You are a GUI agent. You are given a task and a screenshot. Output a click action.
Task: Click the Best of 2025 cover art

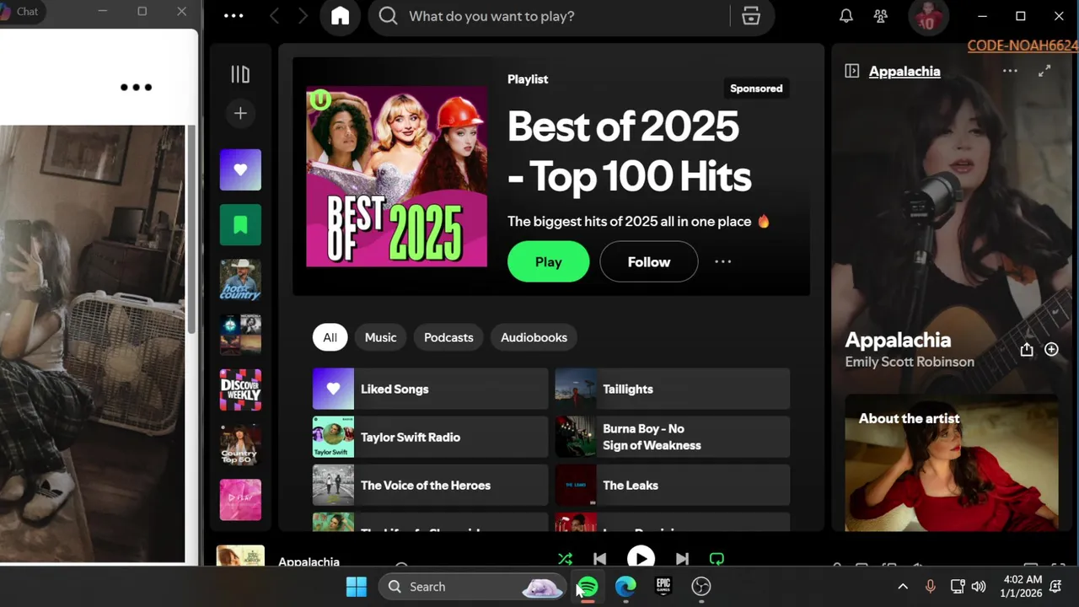point(396,176)
